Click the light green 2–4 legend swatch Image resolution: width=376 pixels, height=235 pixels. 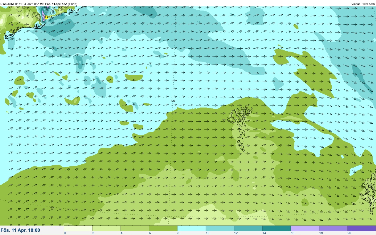[106, 228]
